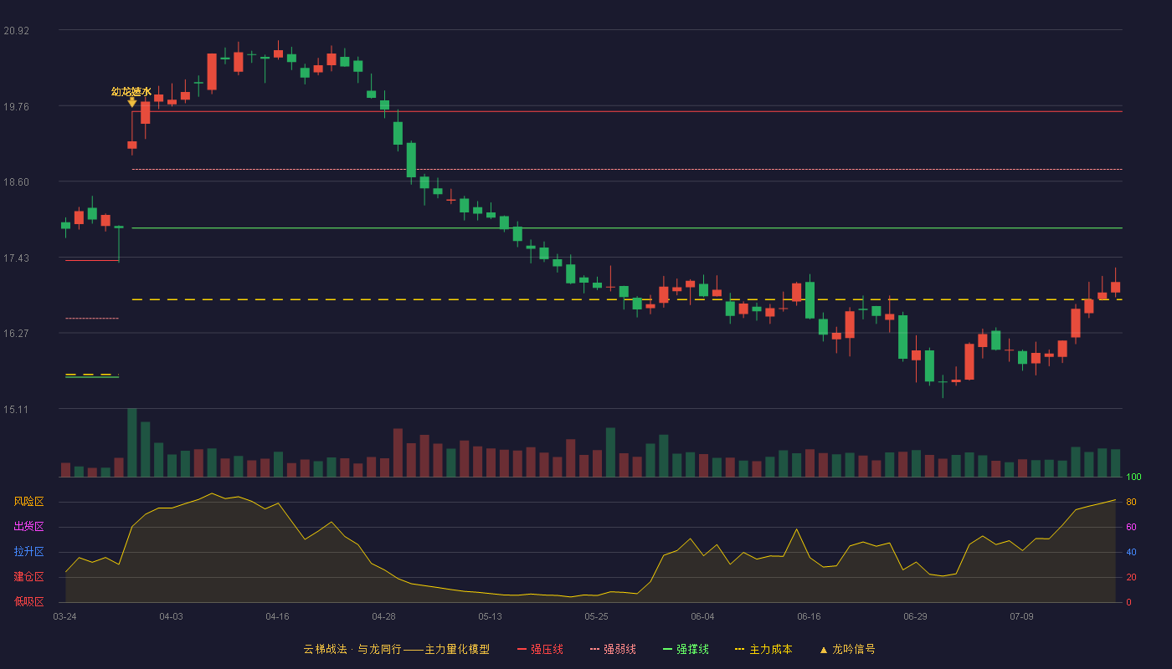Screen dimensions: 1172x669
Task: Click the 幼龙嬉水 signal label text
Action: click(131, 91)
